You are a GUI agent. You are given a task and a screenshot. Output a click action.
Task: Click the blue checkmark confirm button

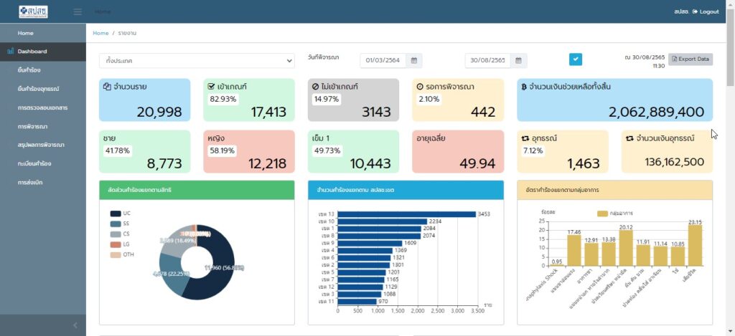(x=576, y=59)
